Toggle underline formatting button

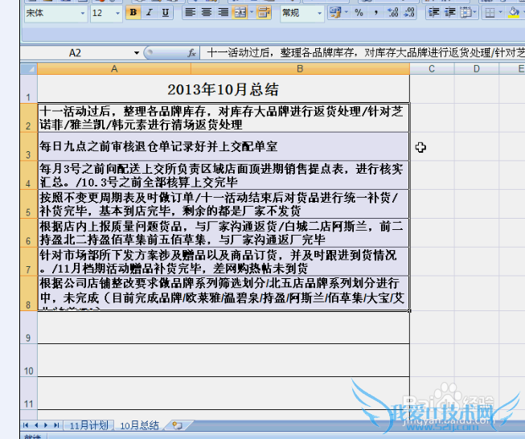point(165,13)
